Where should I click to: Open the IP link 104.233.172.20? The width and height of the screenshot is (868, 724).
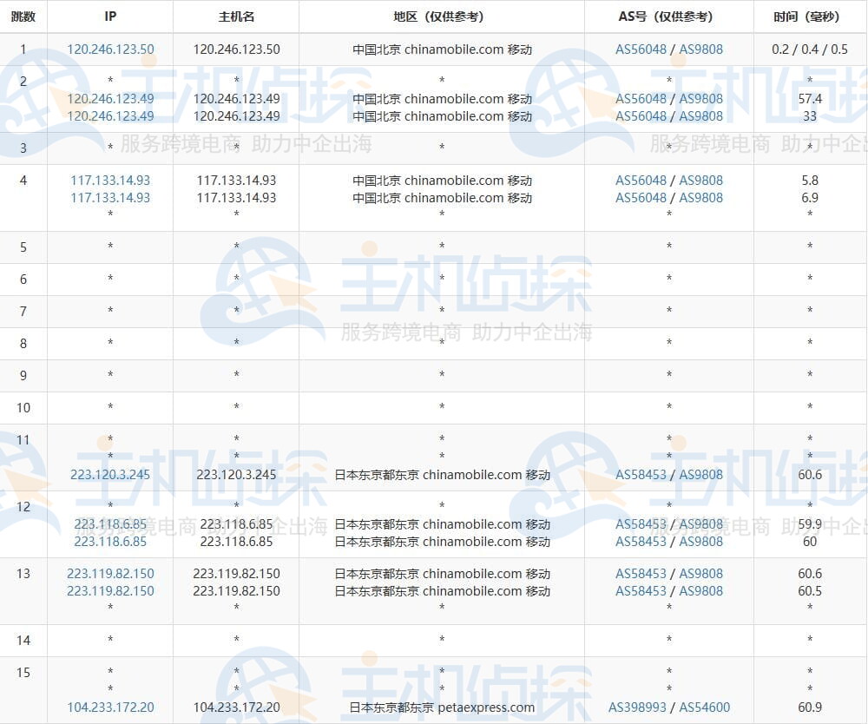pyautogui.click(x=111, y=708)
